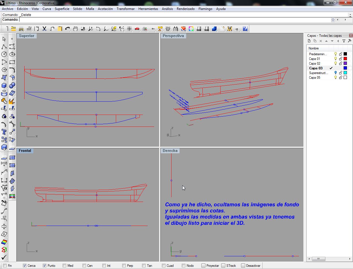Enable the Proyectar checkbox
The width and height of the screenshot is (353, 269).
tap(203, 266)
